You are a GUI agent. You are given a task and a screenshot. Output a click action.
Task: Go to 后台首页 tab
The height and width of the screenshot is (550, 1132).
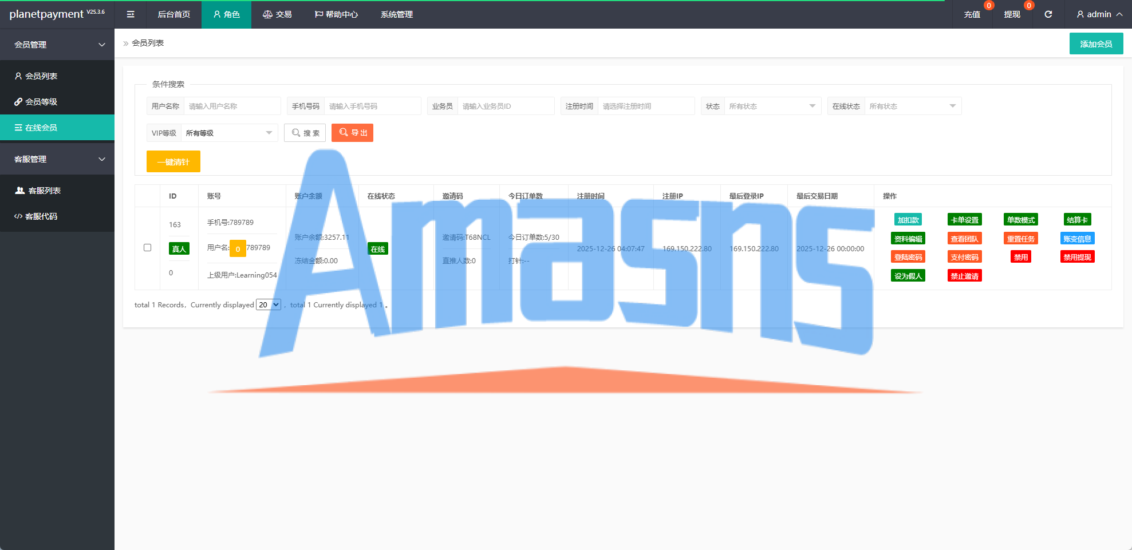point(174,14)
